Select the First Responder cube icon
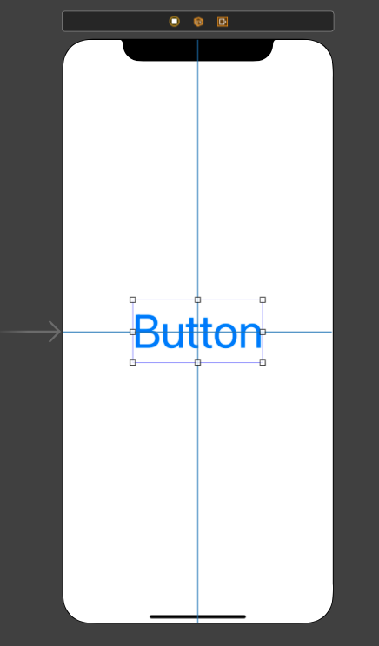 click(x=198, y=22)
